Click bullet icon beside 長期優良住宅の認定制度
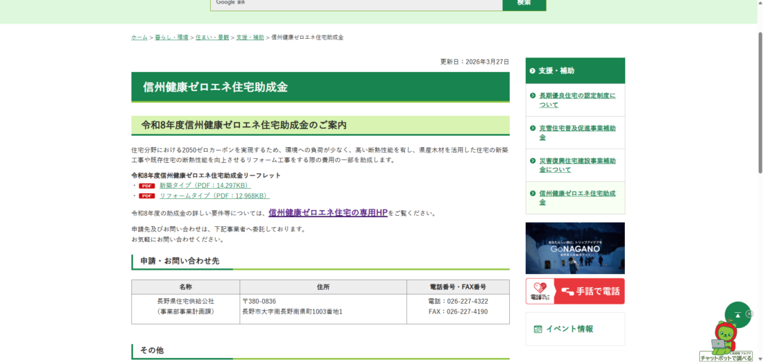 (533, 96)
